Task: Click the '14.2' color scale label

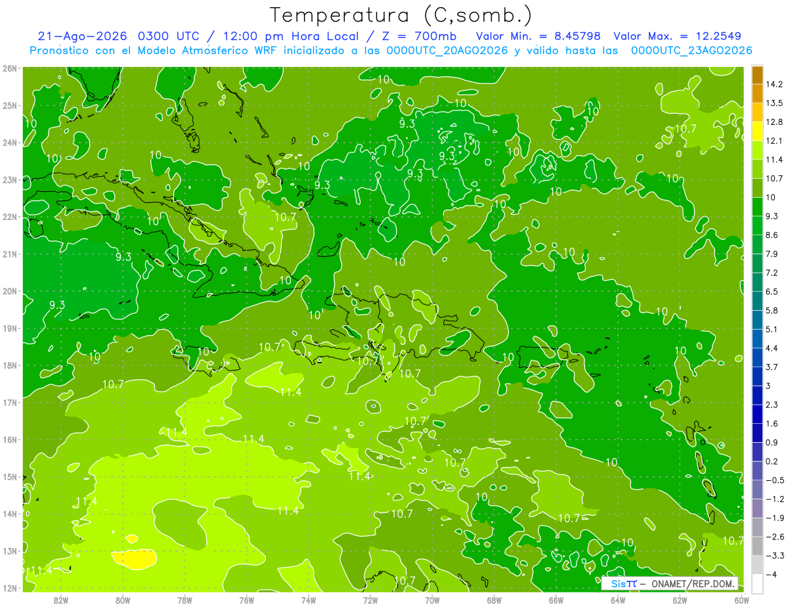Action: [x=774, y=84]
